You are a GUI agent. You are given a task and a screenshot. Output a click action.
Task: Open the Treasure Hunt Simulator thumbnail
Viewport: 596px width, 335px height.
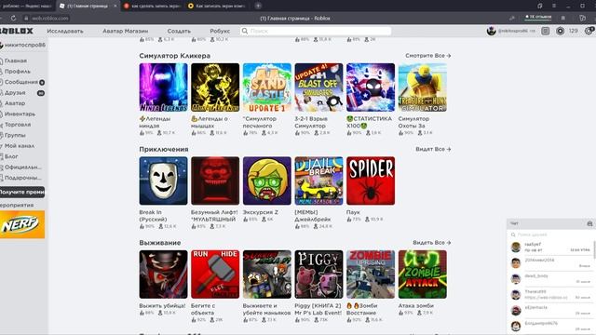coord(422,87)
